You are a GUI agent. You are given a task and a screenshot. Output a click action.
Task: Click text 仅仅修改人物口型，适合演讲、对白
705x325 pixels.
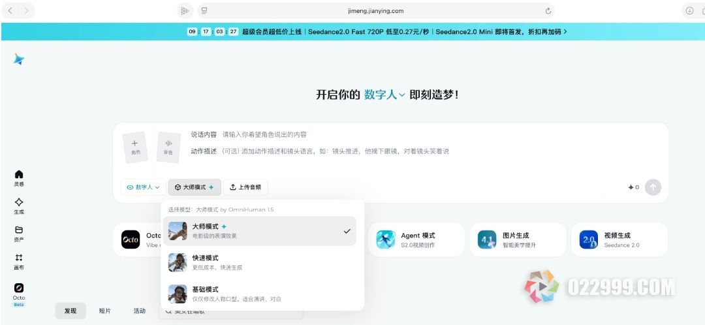click(236, 300)
